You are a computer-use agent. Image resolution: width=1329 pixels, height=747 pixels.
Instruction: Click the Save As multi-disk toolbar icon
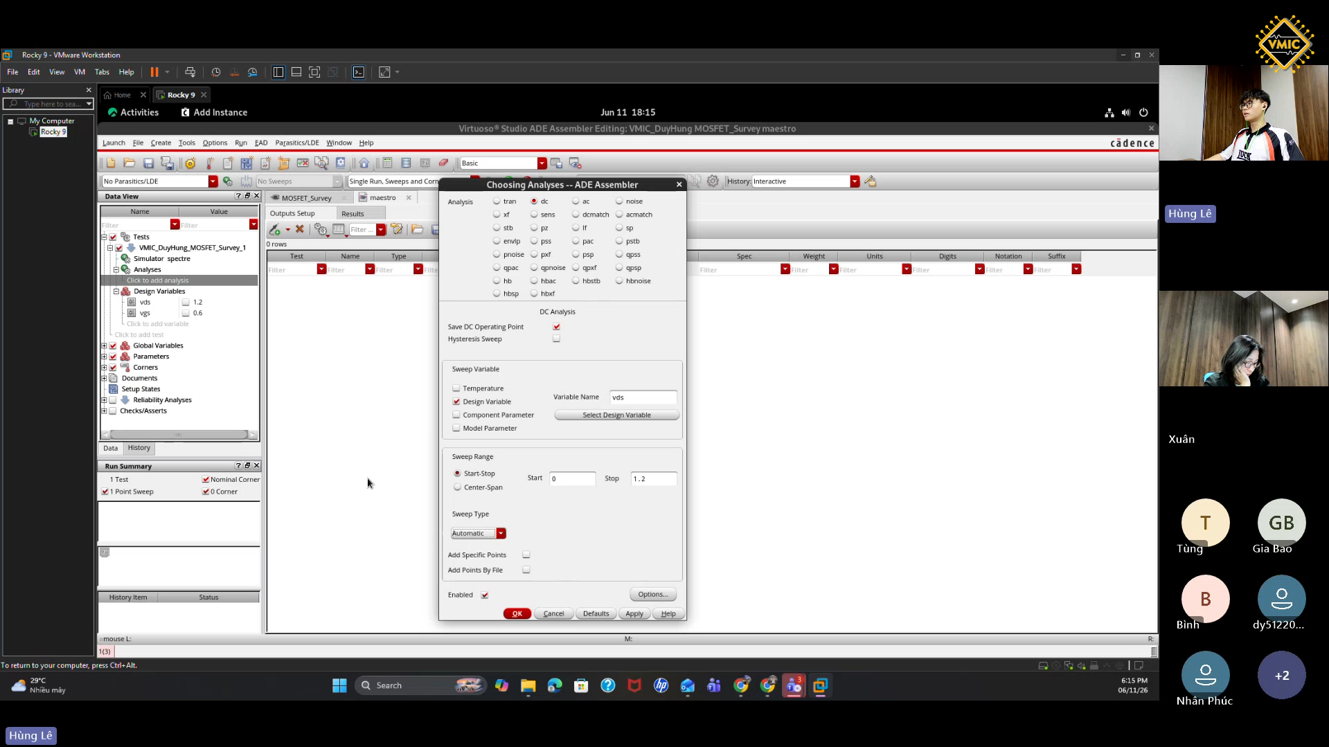pyautogui.click(x=167, y=163)
